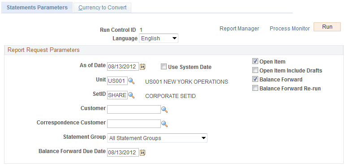The image size is (346, 166).
Task: Look up Unit with magnifier icon
Action: pos(131,81)
